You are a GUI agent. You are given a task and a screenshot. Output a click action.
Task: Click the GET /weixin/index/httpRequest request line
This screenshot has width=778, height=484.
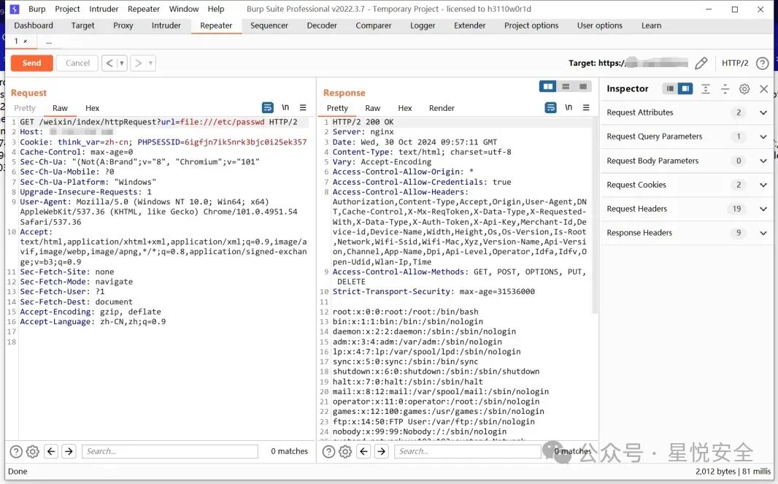[x=158, y=122]
